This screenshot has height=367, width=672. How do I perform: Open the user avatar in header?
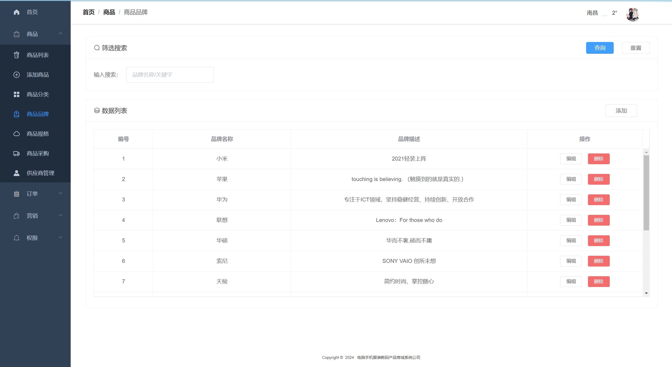click(x=633, y=14)
